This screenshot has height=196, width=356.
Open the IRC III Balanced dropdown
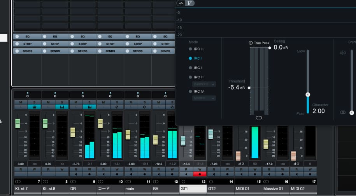point(204,84)
